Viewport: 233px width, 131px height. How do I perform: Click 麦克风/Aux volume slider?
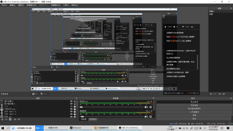tap(112, 107)
